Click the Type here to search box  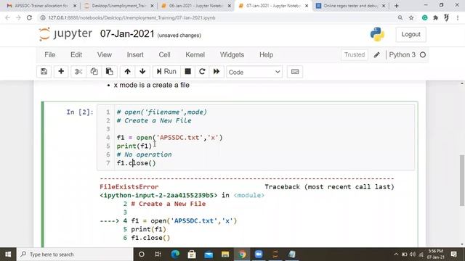click(x=75, y=254)
